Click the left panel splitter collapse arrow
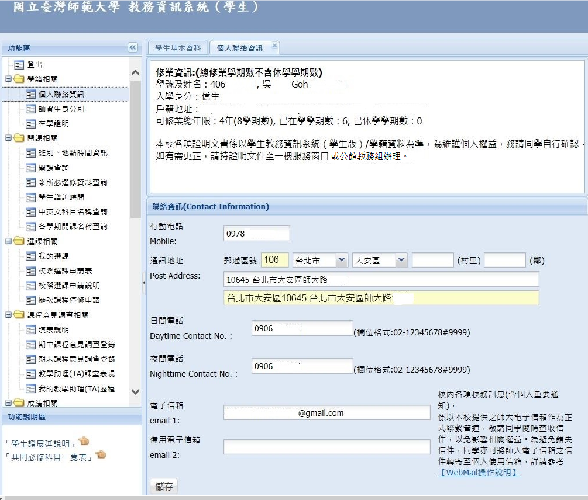The width and height of the screenshot is (588, 500). coord(144,283)
